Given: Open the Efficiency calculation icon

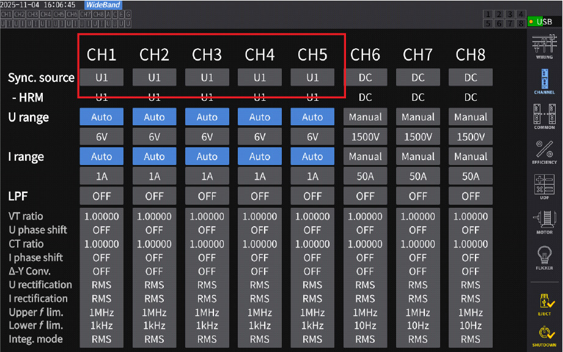Looking at the screenshot, I should tap(544, 152).
